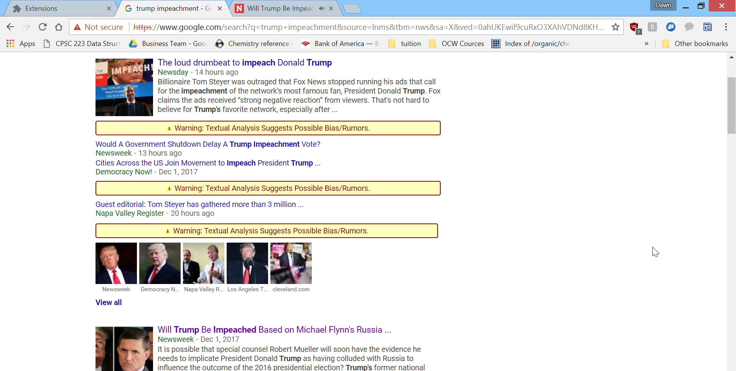Click the 'Newsday' source name
Screen dimensions: 736x371
click(x=173, y=72)
